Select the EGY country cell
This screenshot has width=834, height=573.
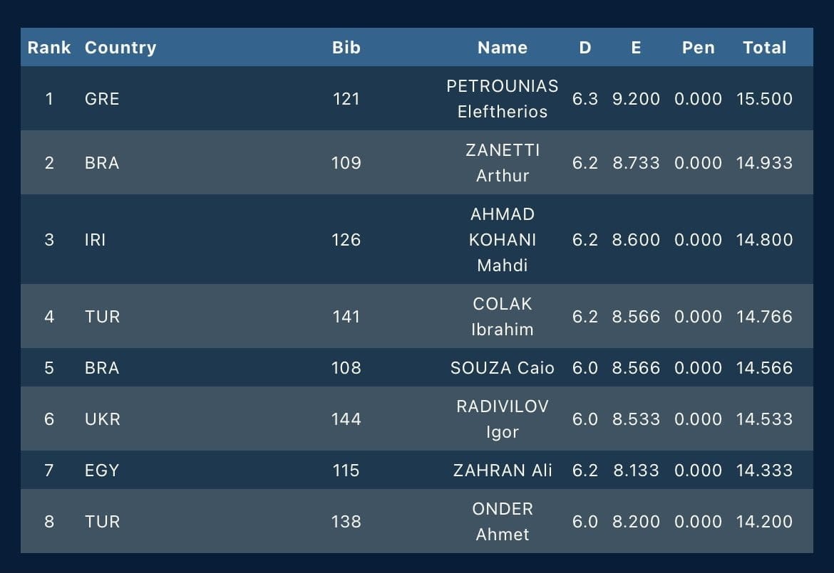(x=102, y=471)
